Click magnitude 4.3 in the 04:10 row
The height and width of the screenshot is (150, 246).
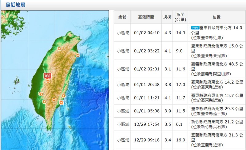click(168, 33)
